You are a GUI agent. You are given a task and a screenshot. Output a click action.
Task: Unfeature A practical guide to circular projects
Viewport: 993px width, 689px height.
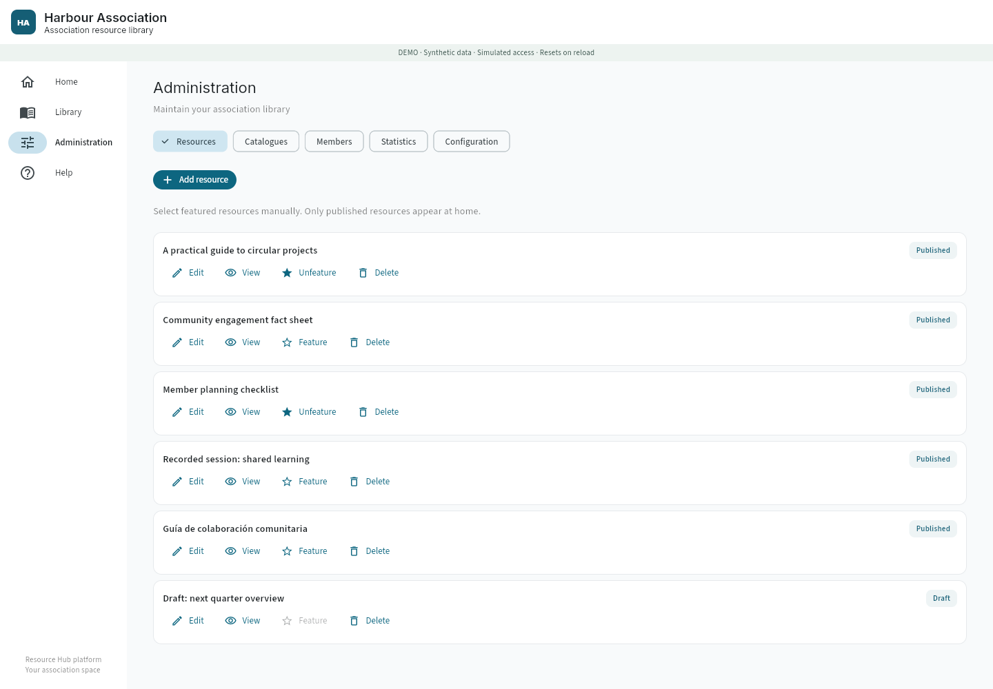tap(309, 273)
